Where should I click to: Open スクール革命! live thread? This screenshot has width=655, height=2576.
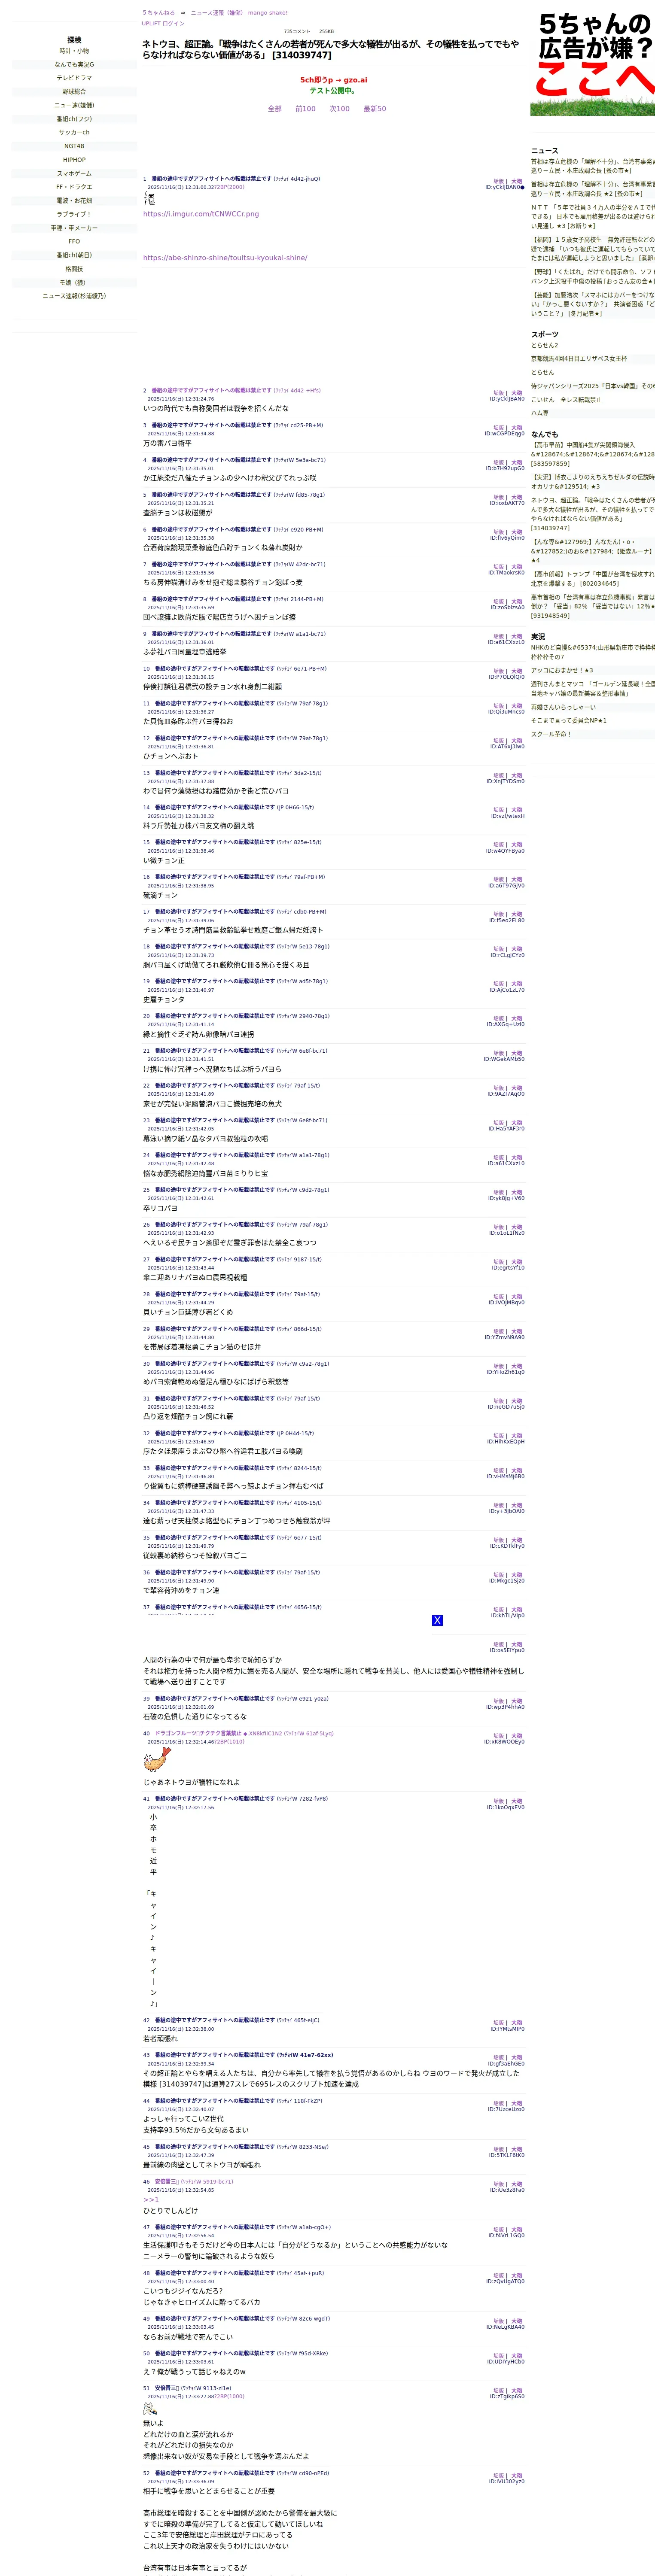(551, 734)
